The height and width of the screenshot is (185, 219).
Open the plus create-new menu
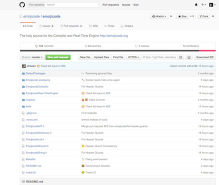tap(203, 5)
